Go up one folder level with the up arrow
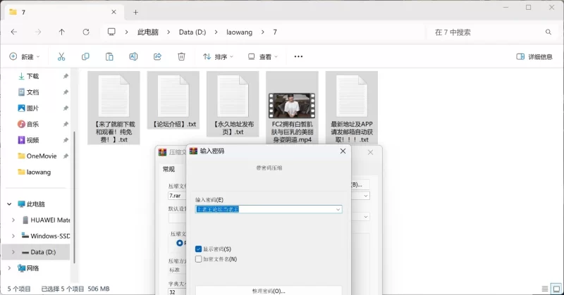The image size is (564, 295). (x=62, y=32)
